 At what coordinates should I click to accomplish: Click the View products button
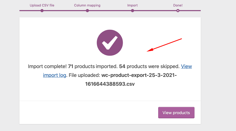point(176,113)
